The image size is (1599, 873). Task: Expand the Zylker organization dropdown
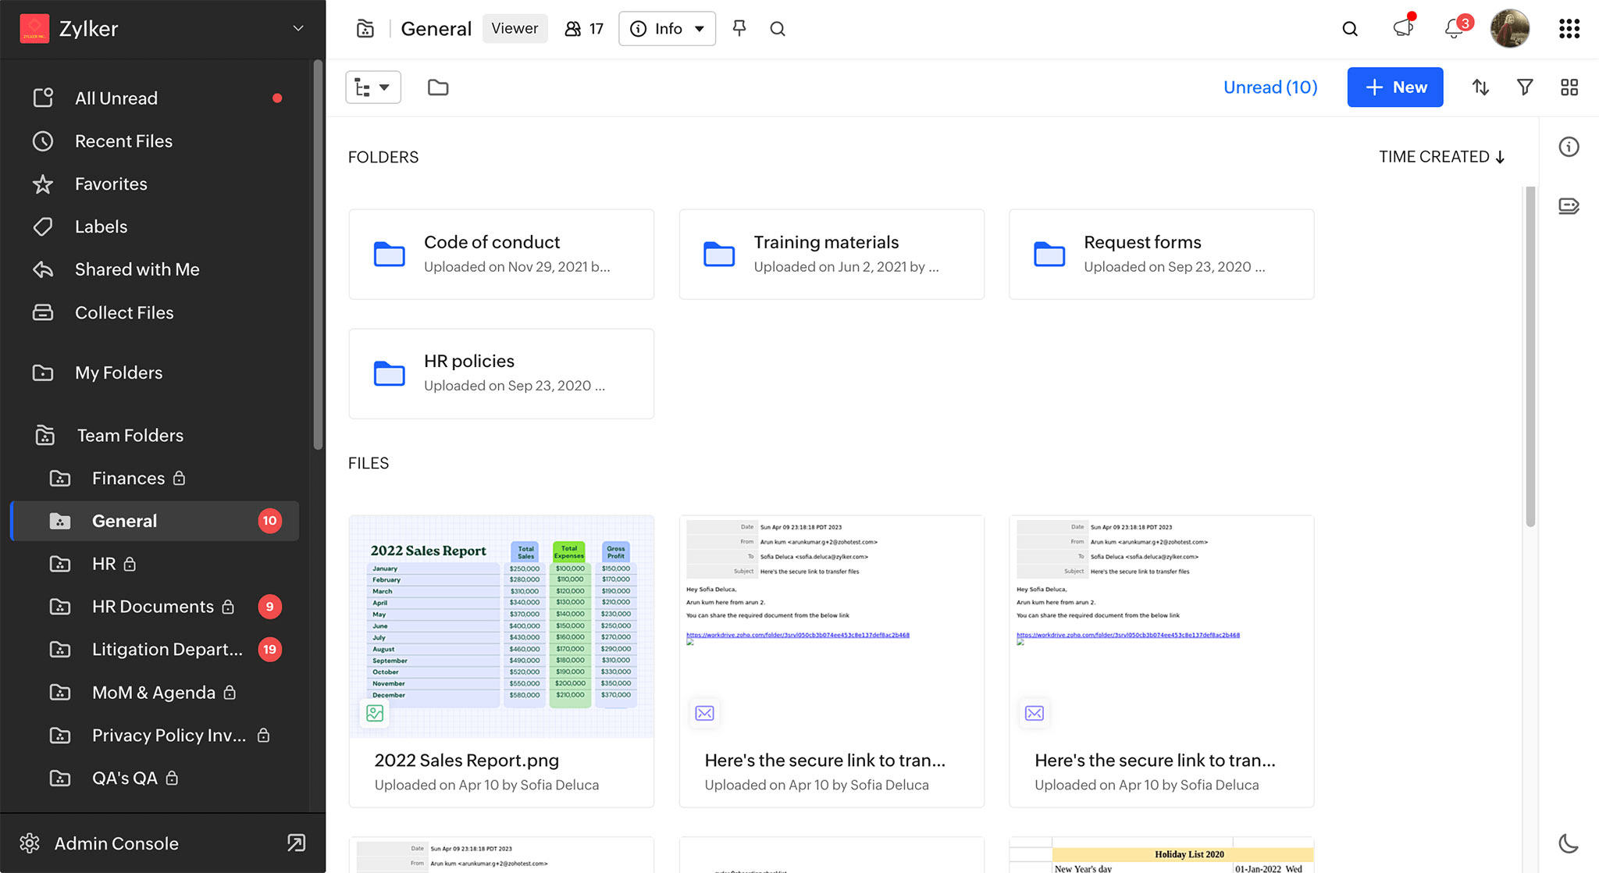297,29
